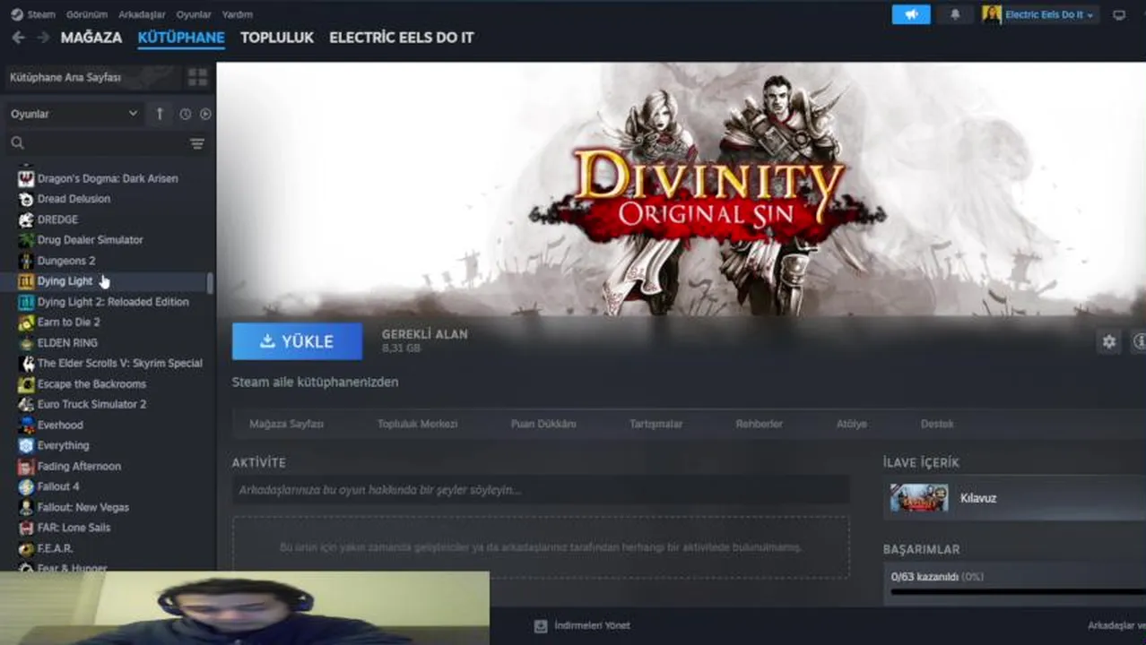Switch to the TOPLULUK tab
Viewport: 1146px width, 645px height.
277,38
